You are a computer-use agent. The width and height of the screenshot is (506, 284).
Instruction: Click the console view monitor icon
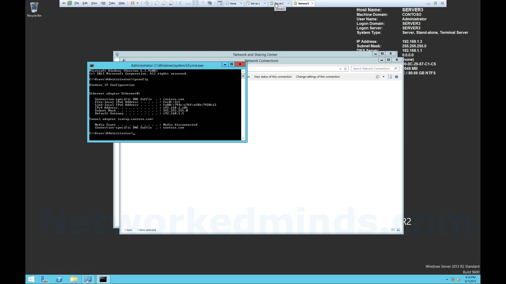point(210,3)
